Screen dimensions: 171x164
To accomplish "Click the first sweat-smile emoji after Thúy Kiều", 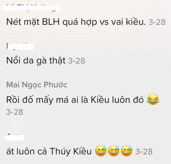I will click(101, 151).
